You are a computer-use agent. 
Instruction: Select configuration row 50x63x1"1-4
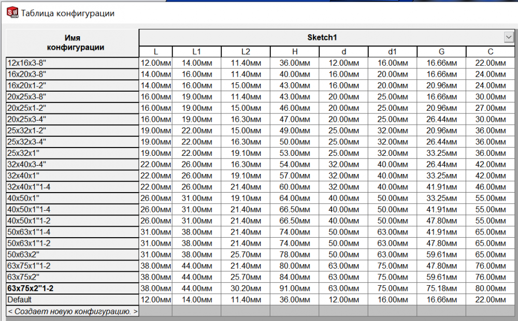[73, 232]
